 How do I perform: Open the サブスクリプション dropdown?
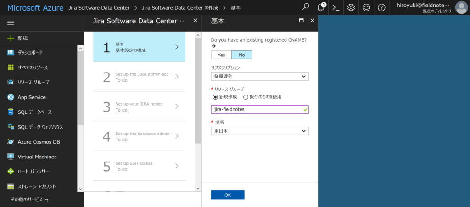click(260, 76)
